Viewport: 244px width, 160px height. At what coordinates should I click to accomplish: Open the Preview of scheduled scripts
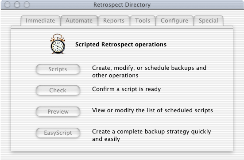click(x=58, y=111)
